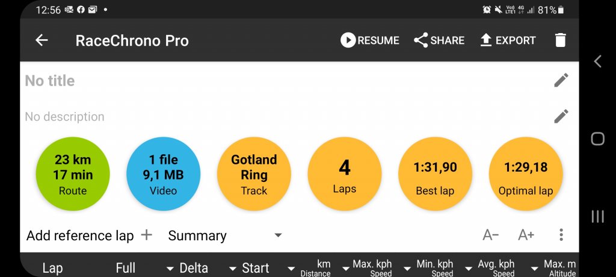Edit the description with the pencil icon

point(561,116)
